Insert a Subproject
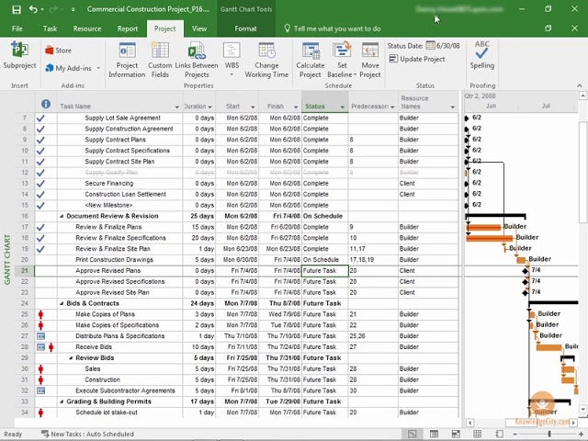This screenshot has width=588, height=441. pos(19,55)
